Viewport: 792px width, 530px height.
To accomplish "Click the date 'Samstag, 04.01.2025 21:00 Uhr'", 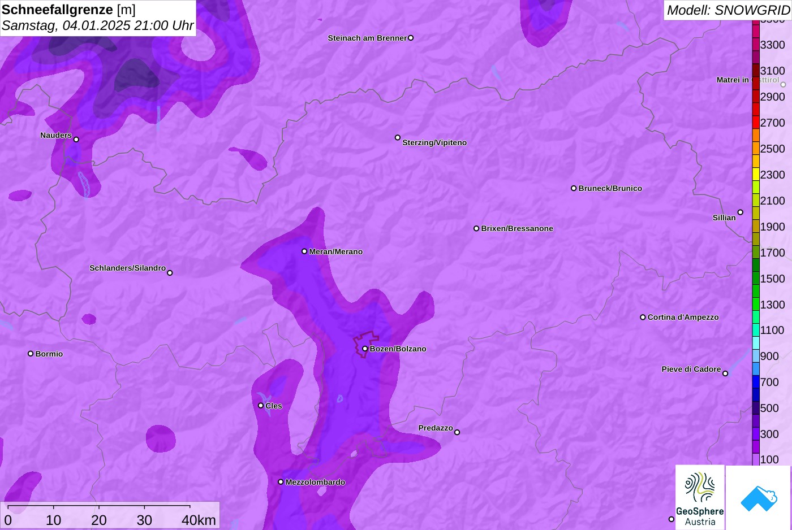I will [98, 25].
